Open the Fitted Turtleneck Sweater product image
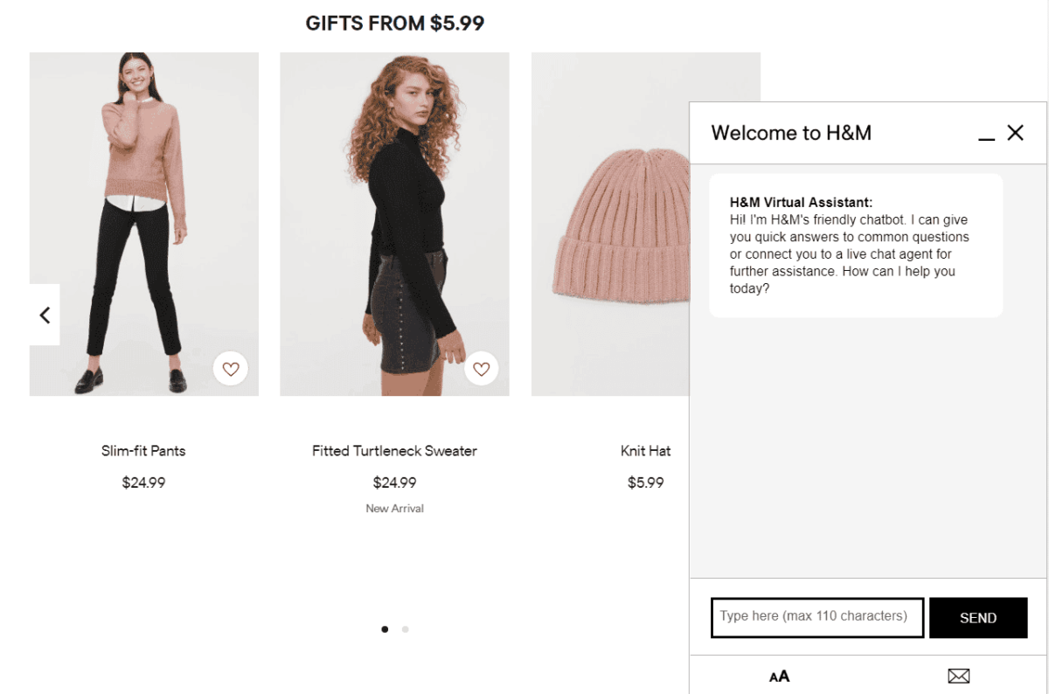 tap(394, 224)
